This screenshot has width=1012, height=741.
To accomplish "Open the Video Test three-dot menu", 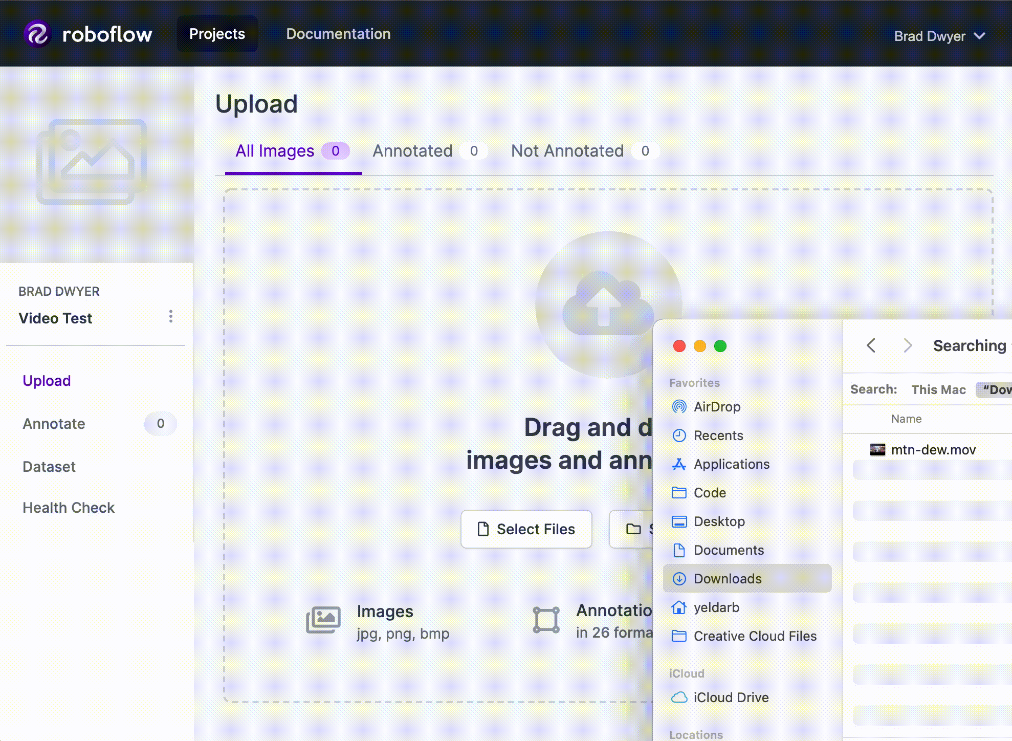I will [x=171, y=317].
